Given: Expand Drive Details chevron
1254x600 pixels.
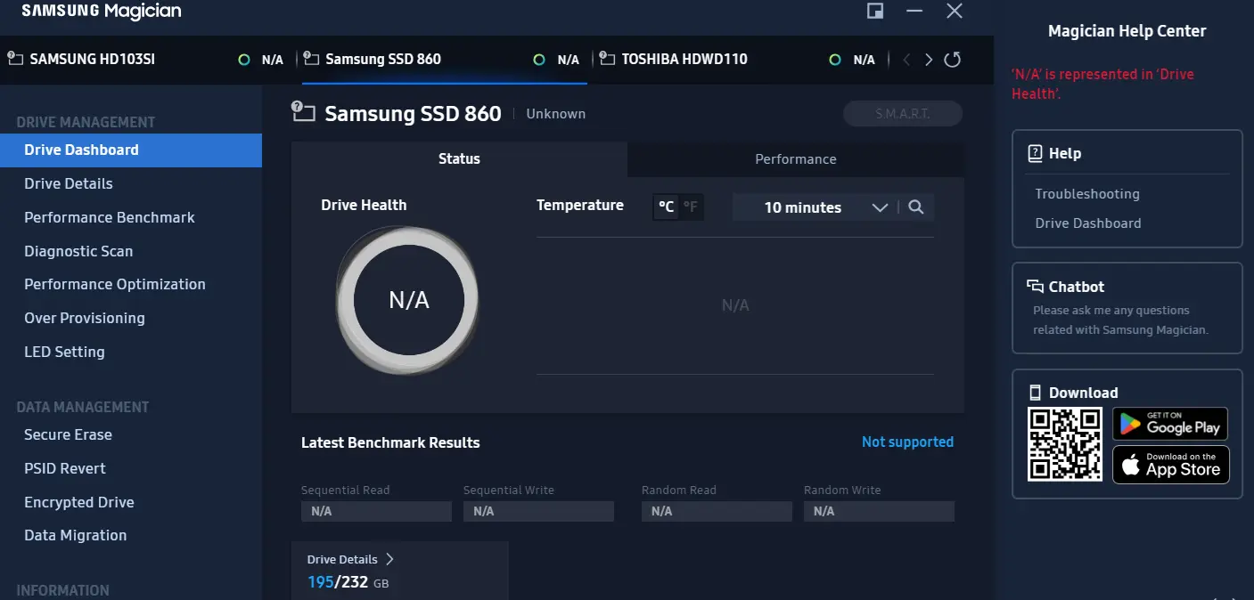Looking at the screenshot, I should 389,559.
